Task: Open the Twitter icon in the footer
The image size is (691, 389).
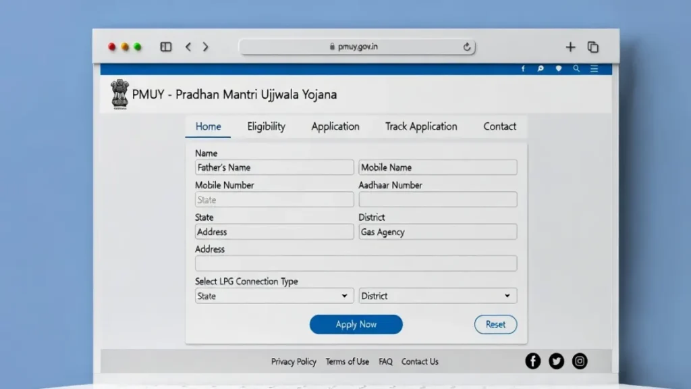Action: pyautogui.click(x=556, y=361)
